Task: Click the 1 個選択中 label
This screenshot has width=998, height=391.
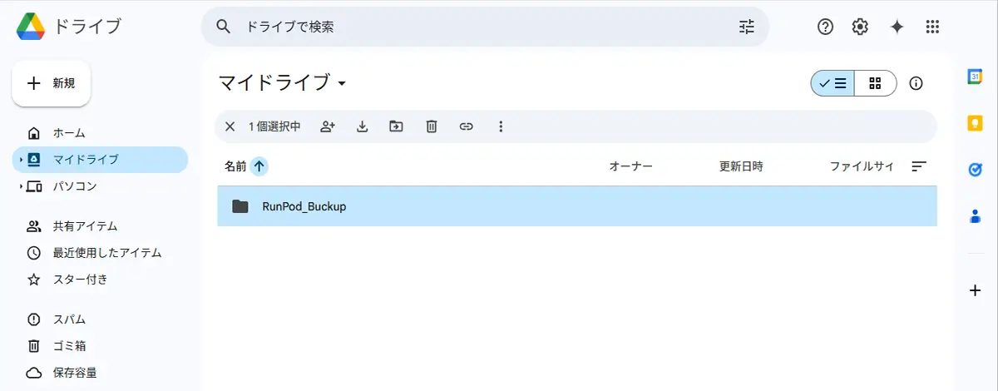Action: coord(274,126)
